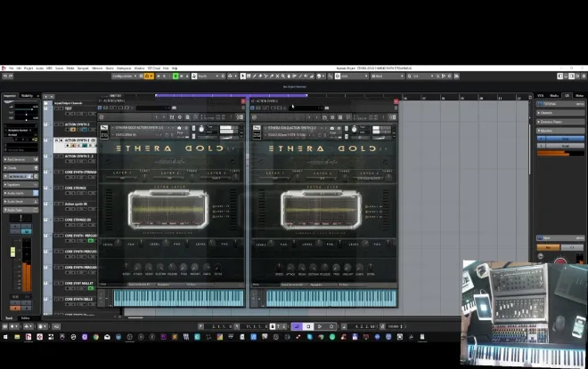Click the ATTACK knob in left Ethera Gold
The image size is (588, 369).
(x=137, y=268)
